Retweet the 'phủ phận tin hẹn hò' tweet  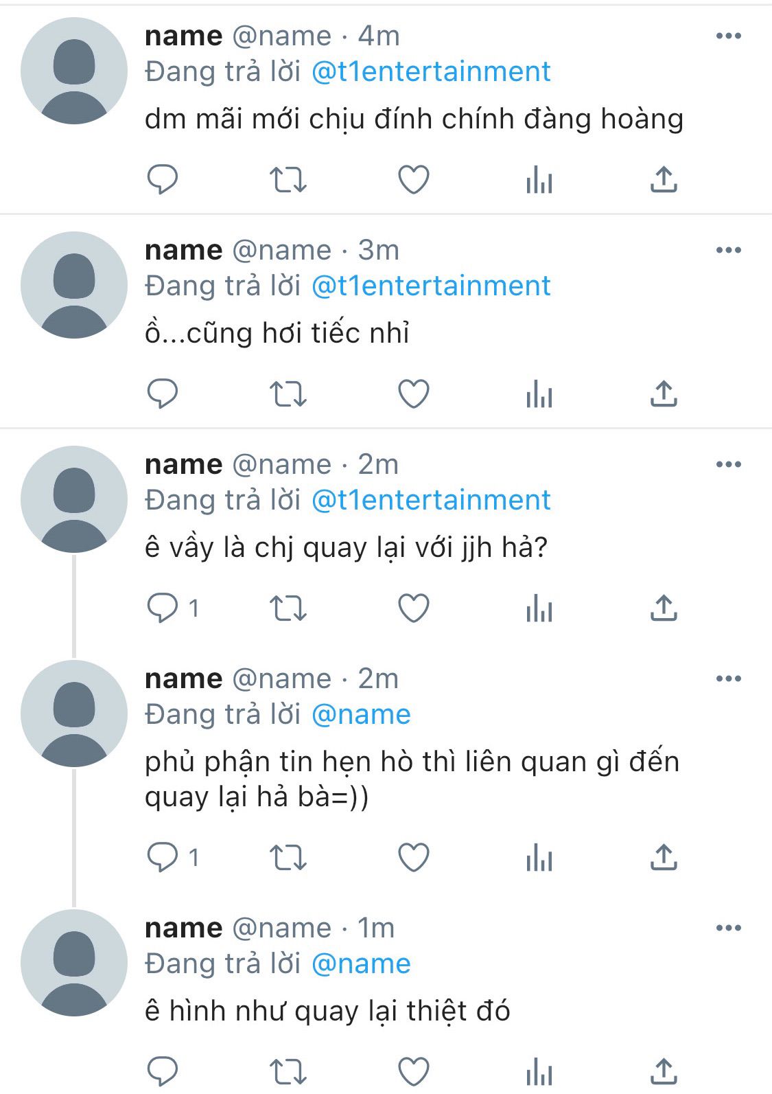pyautogui.click(x=288, y=858)
